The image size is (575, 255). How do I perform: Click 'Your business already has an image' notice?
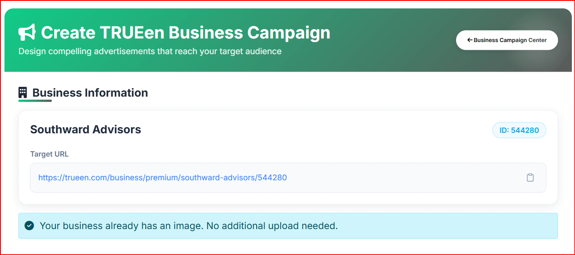(288, 225)
